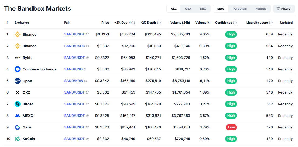
Task: Open the SAND/USD pair link on Coinbase
Action: click(73, 69)
